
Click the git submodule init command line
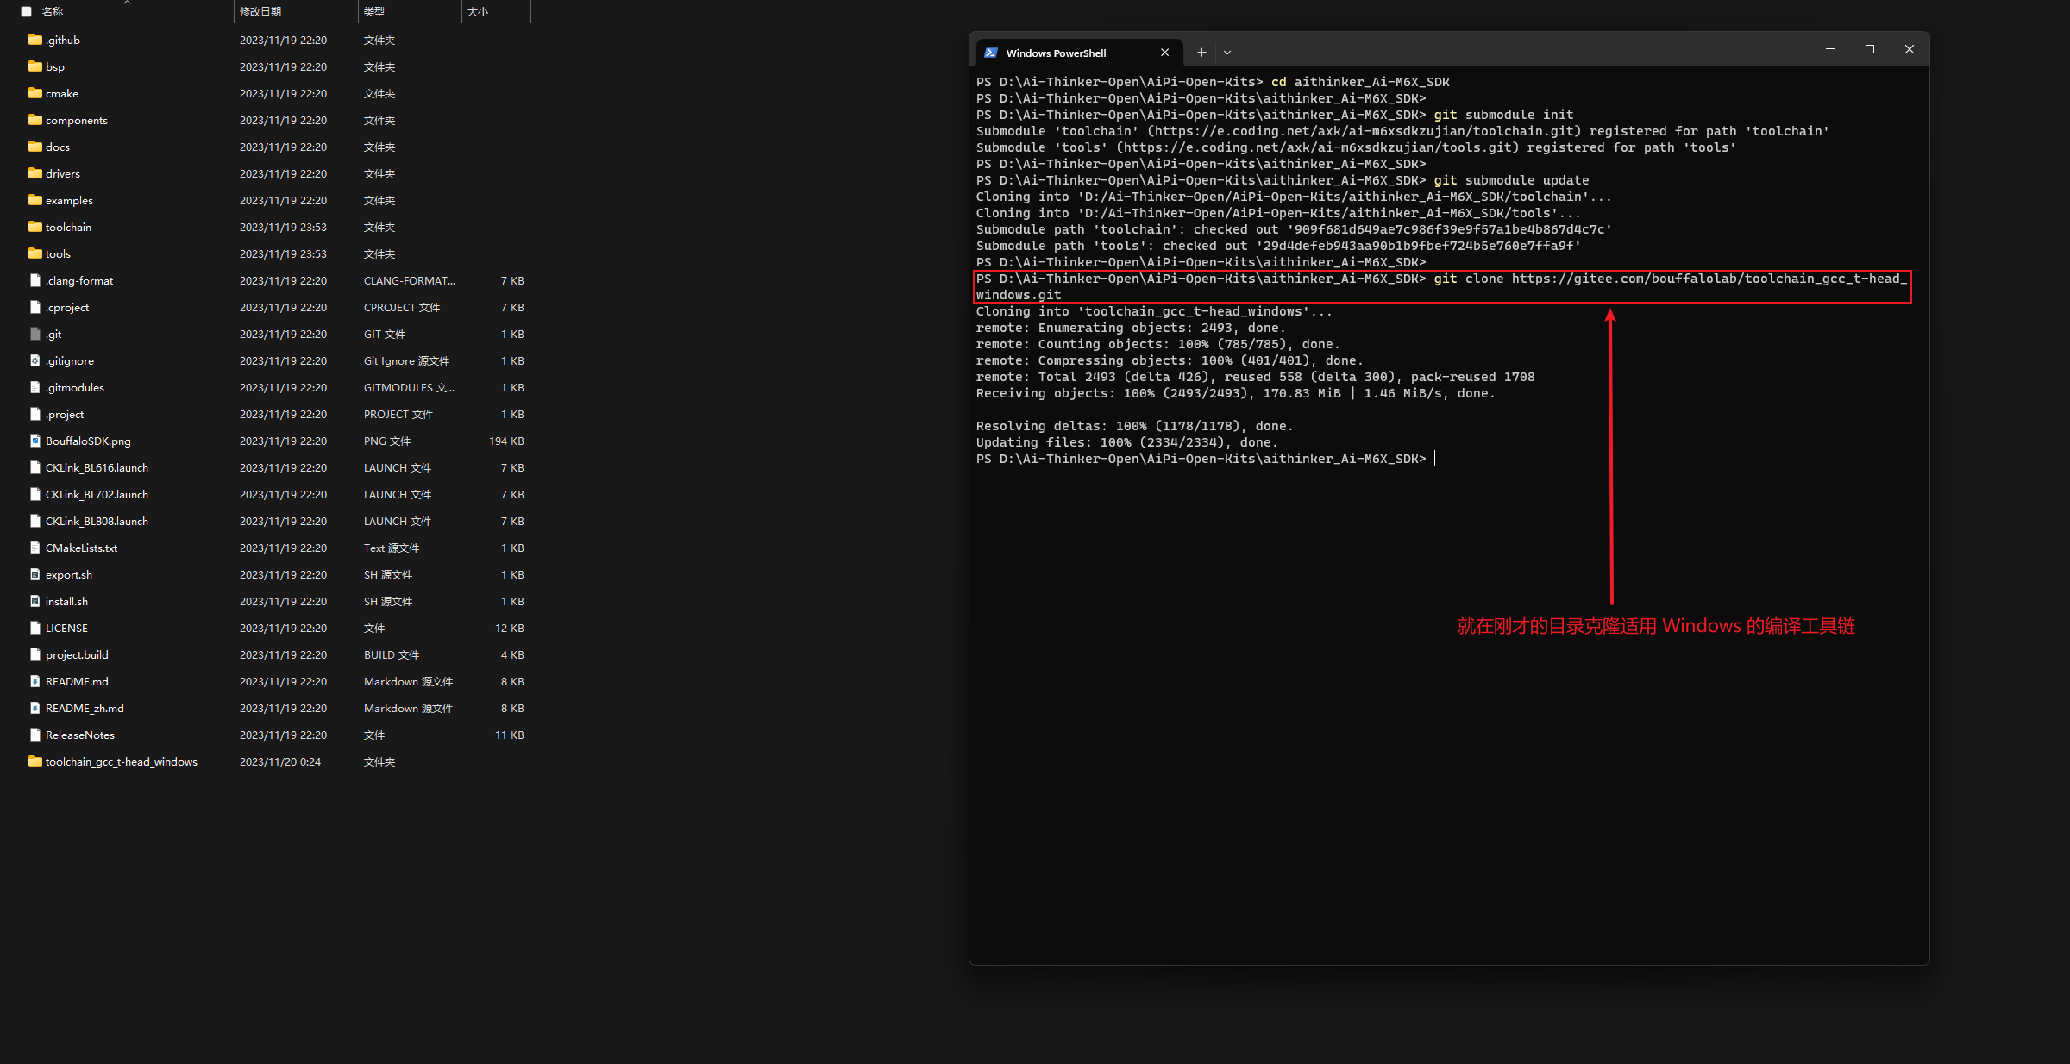tap(1275, 115)
